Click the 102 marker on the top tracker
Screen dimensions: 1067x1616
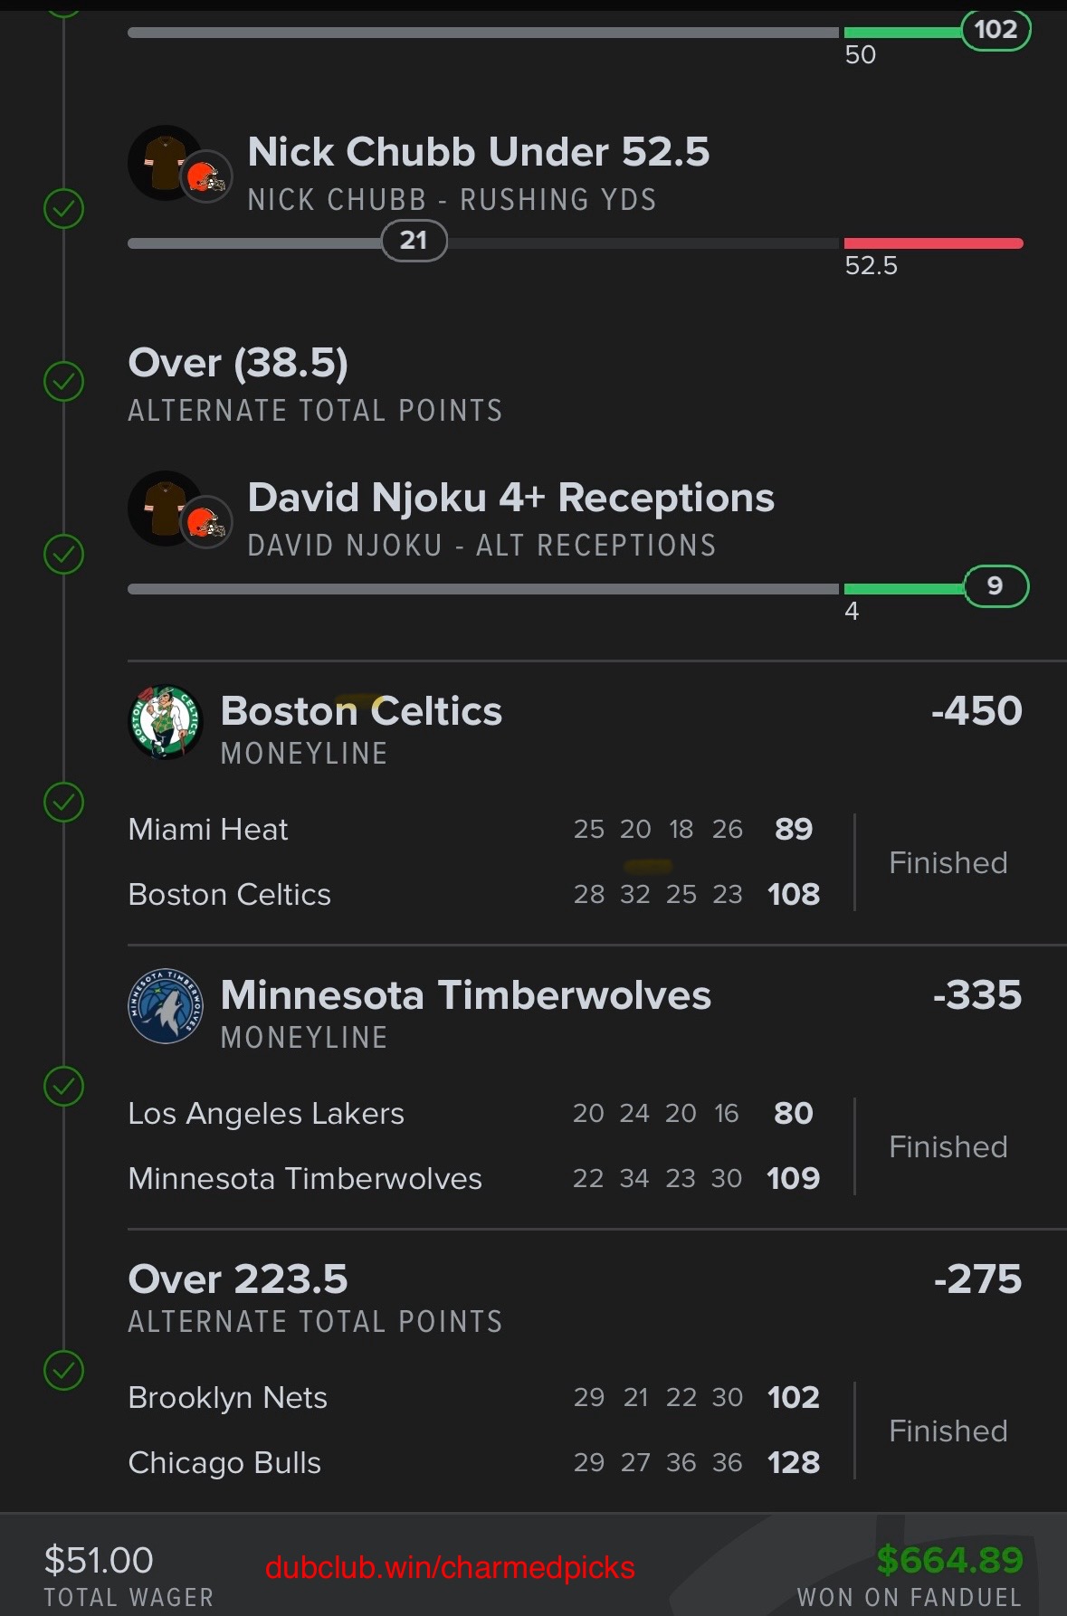click(996, 30)
